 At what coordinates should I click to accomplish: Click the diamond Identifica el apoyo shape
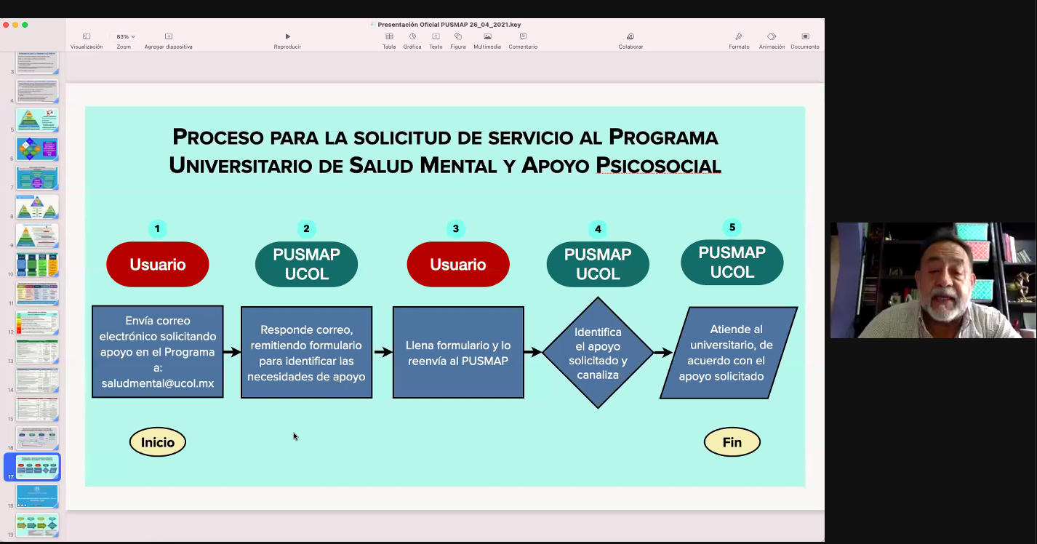pos(598,353)
